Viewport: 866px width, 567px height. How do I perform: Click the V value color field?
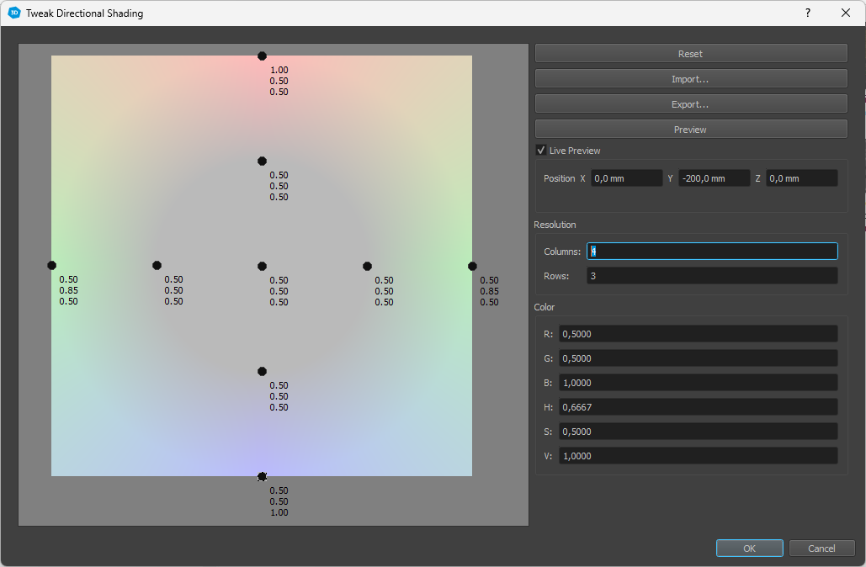698,456
